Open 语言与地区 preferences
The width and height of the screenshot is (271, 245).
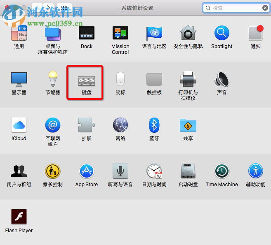coord(154,33)
